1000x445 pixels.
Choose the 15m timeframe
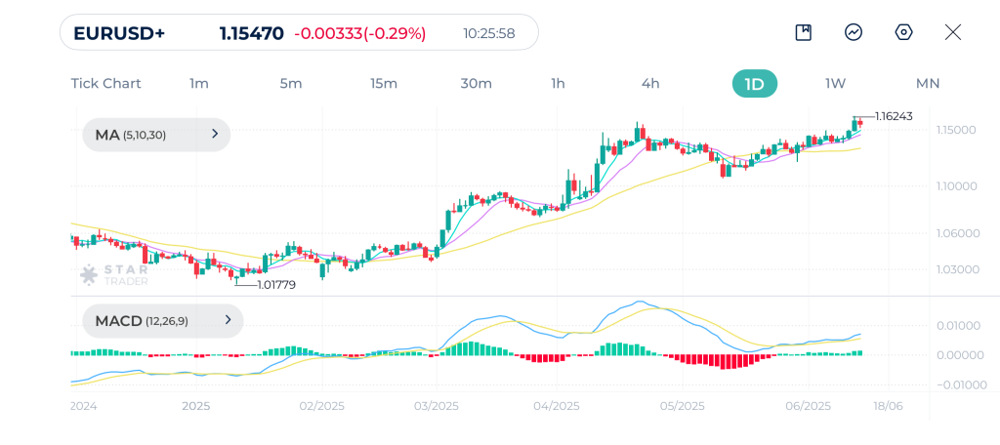384,83
